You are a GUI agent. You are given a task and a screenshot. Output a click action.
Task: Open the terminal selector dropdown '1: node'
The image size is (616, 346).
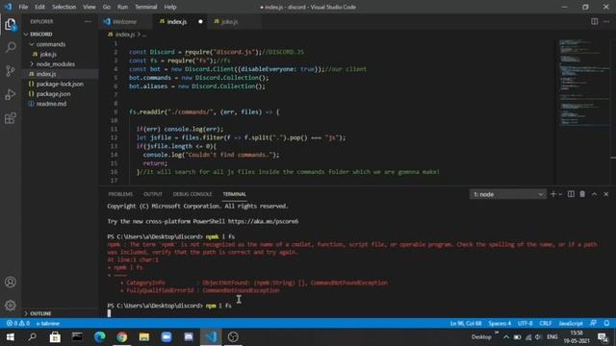click(x=507, y=194)
